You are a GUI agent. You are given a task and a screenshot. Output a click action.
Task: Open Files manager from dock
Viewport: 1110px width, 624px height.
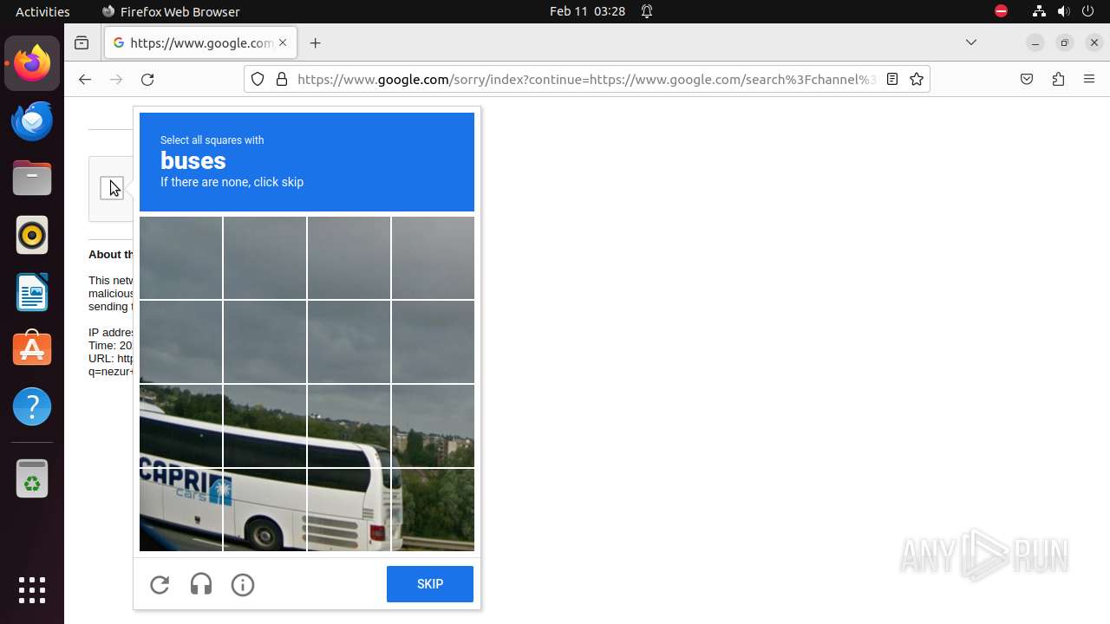coord(32,178)
